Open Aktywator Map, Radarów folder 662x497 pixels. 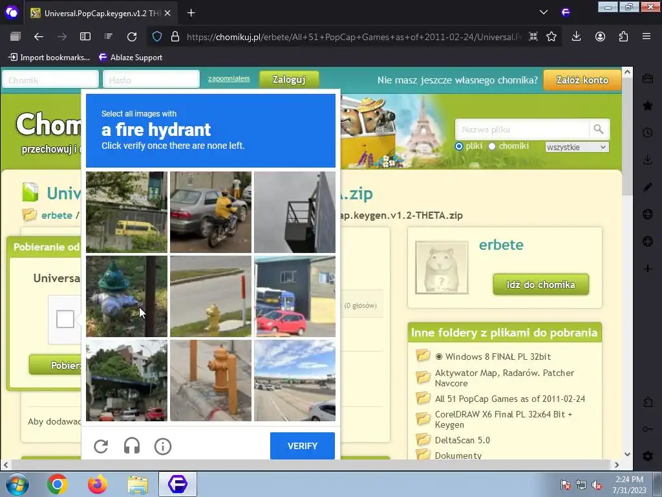click(x=504, y=378)
